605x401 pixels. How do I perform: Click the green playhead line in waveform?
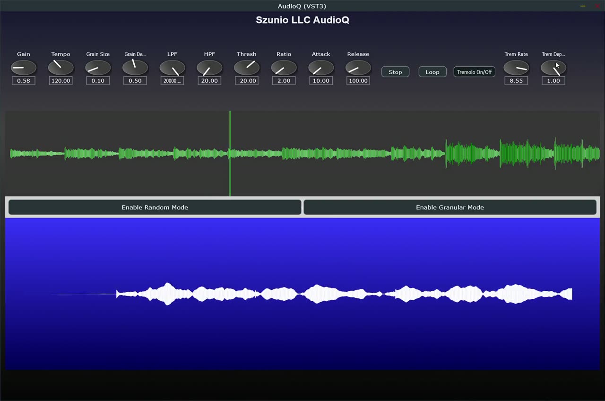(x=230, y=154)
